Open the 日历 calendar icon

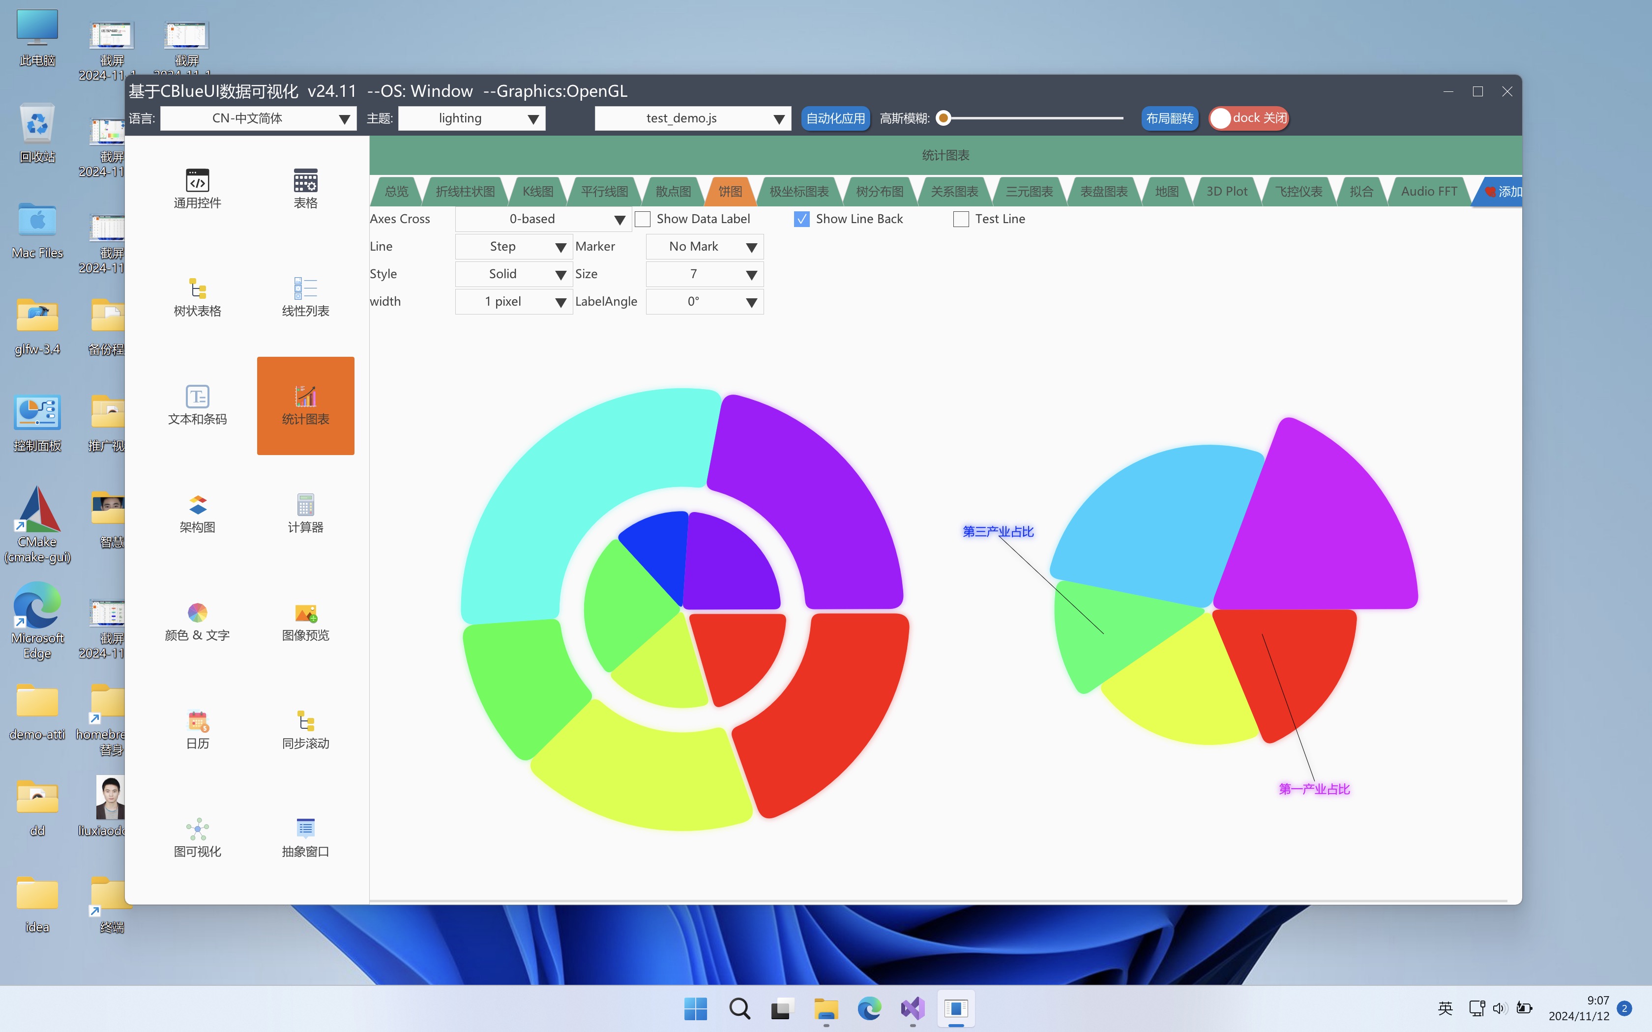coord(197,721)
